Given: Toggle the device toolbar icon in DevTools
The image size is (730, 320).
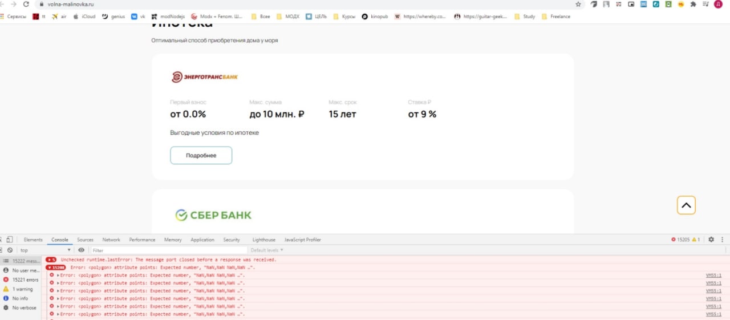Looking at the screenshot, I should coord(10,240).
